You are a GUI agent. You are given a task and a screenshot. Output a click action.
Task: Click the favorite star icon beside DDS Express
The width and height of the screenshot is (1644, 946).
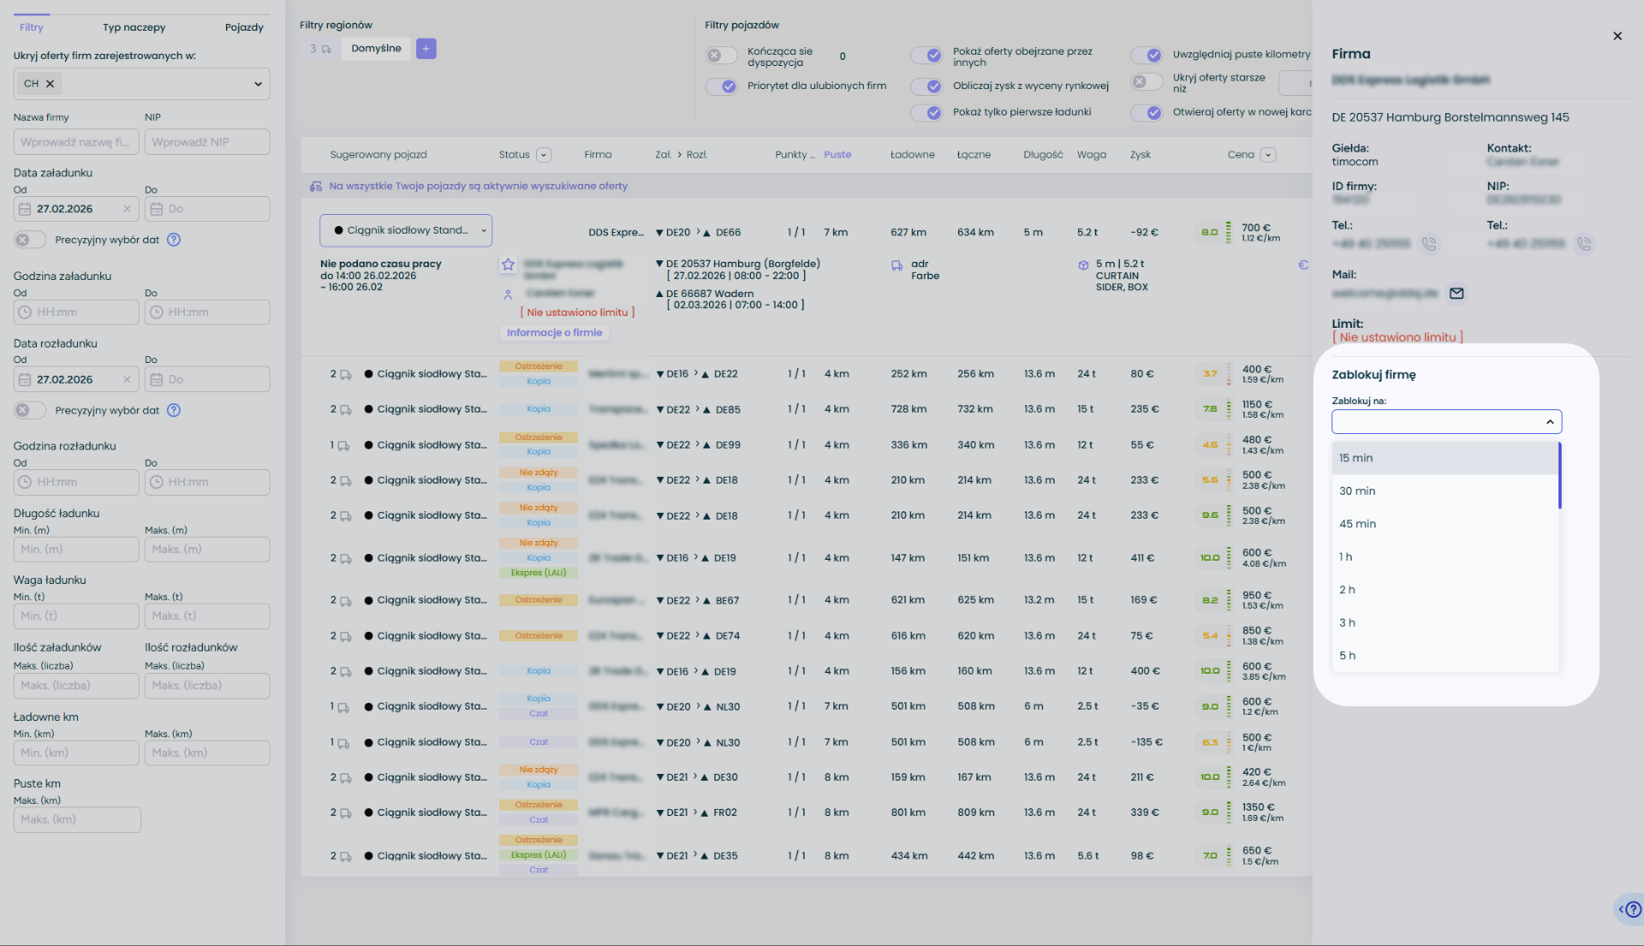(508, 265)
